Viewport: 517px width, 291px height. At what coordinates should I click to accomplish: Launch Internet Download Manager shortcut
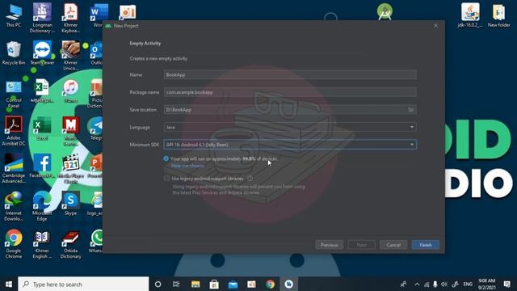coord(14,207)
